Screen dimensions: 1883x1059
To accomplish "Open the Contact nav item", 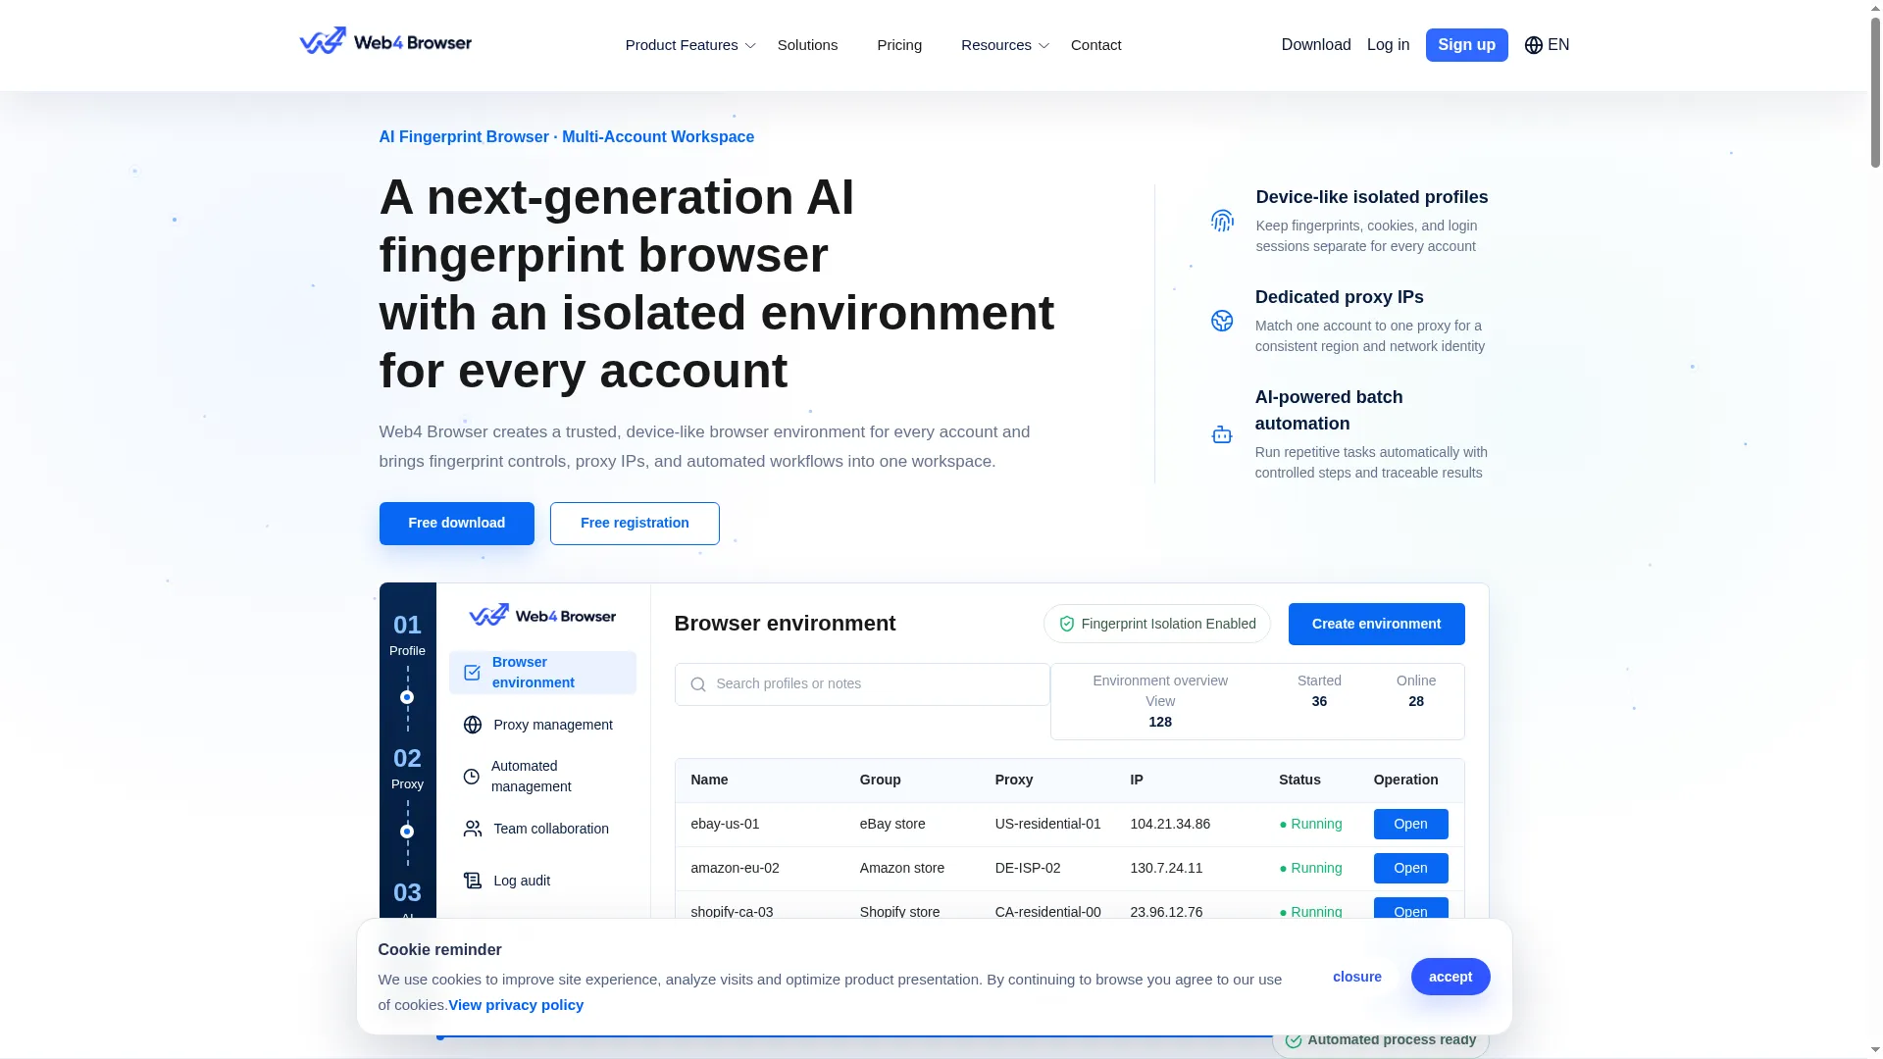I will tap(1095, 45).
